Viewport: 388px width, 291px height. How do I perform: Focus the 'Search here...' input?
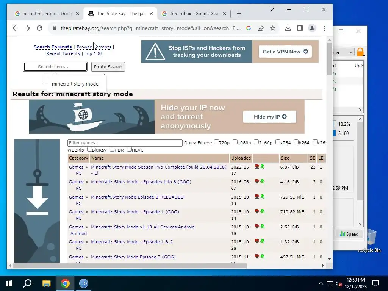[55, 67]
